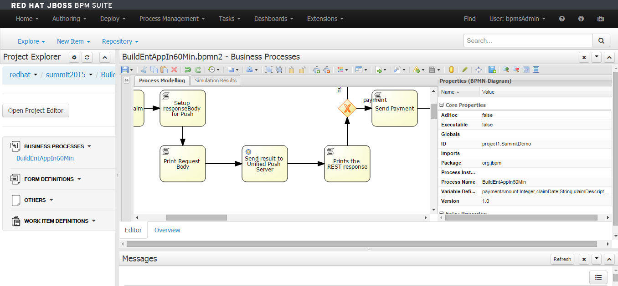The width and height of the screenshot is (618, 286).
Task: Click the Project Explorer refresh icon
Action: tap(87, 57)
